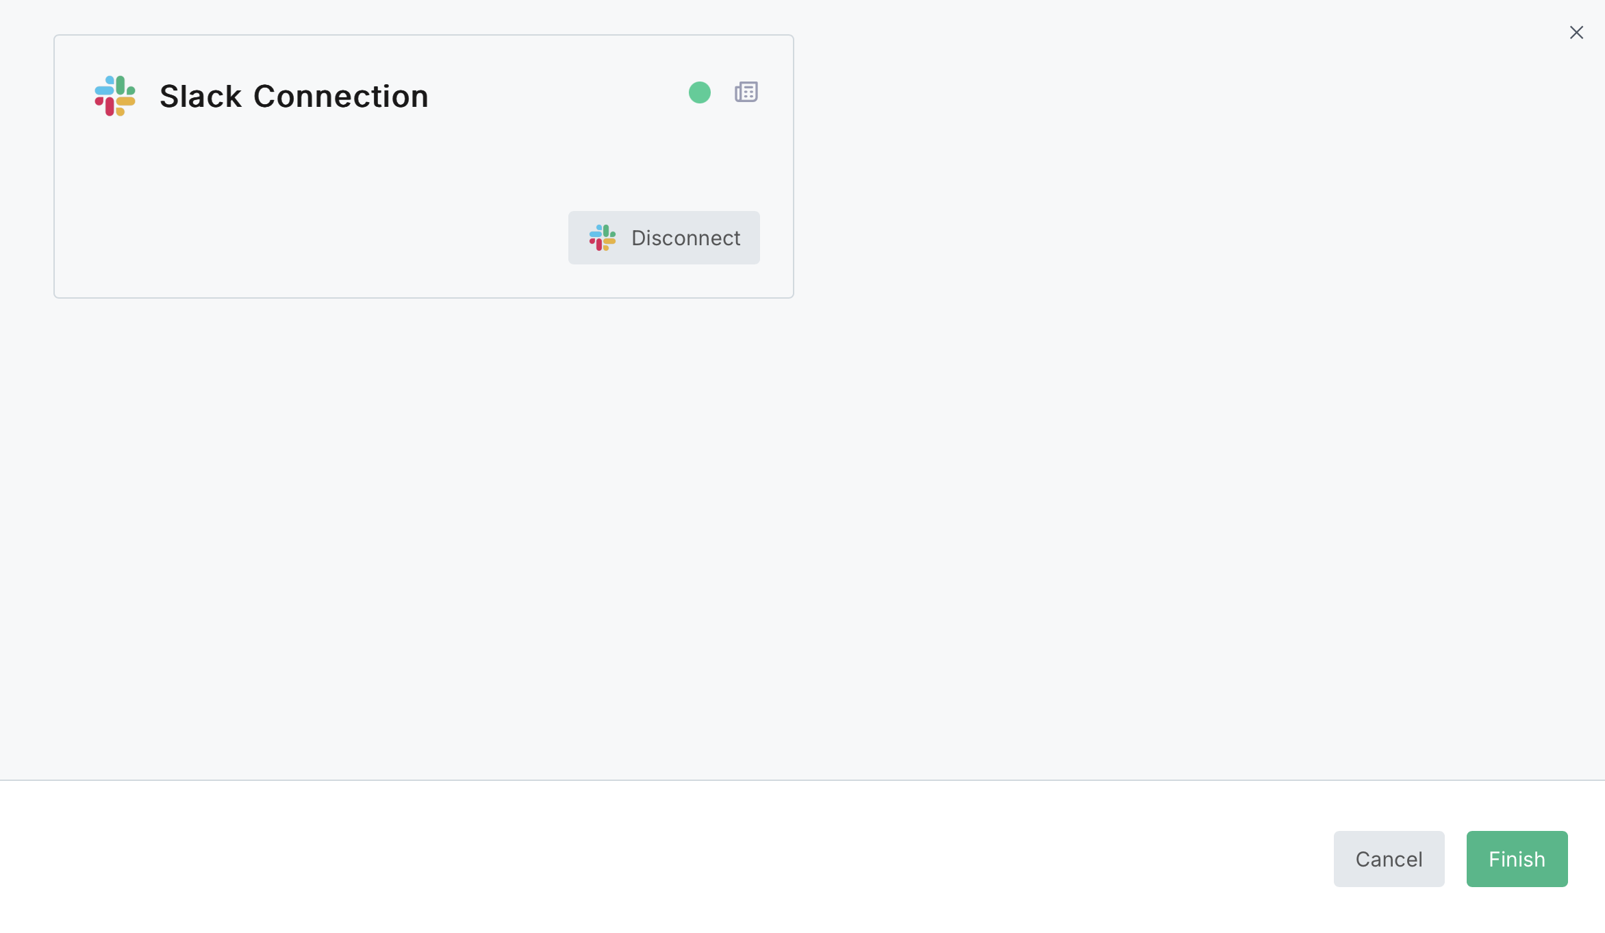Image resolution: width=1605 pixels, height=933 pixels.
Task: Click the blank card area left of Disconnect
Action: (x=308, y=238)
